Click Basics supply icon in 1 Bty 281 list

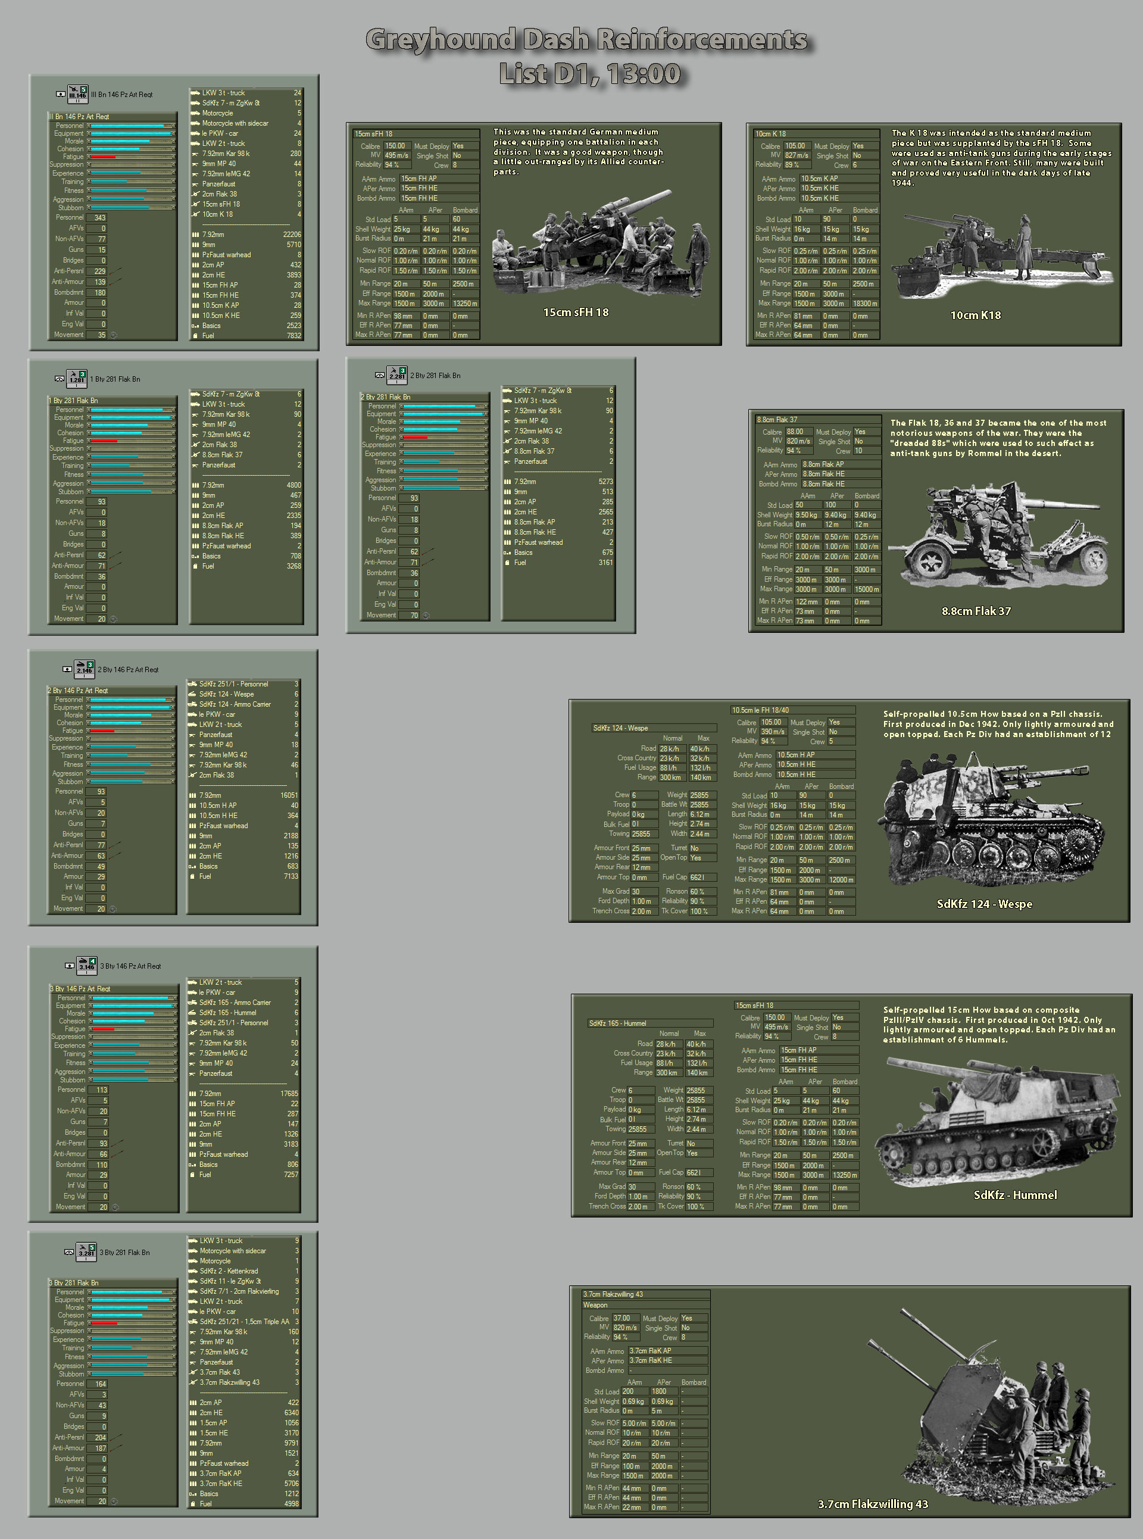point(196,557)
